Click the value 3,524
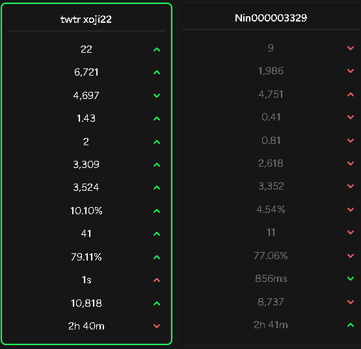Image resolution: width=361 pixels, height=349 pixels. coord(86,188)
